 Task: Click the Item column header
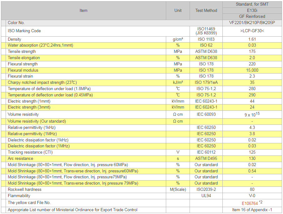[x=83, y=11]
